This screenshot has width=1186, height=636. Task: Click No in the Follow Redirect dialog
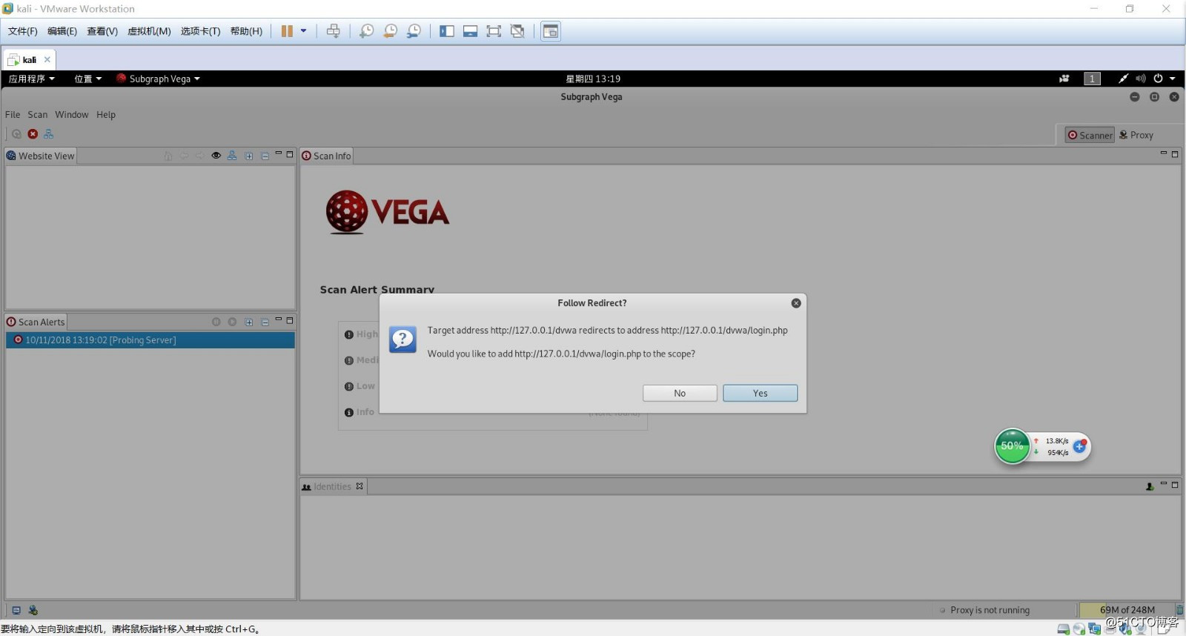coord(680,393)
